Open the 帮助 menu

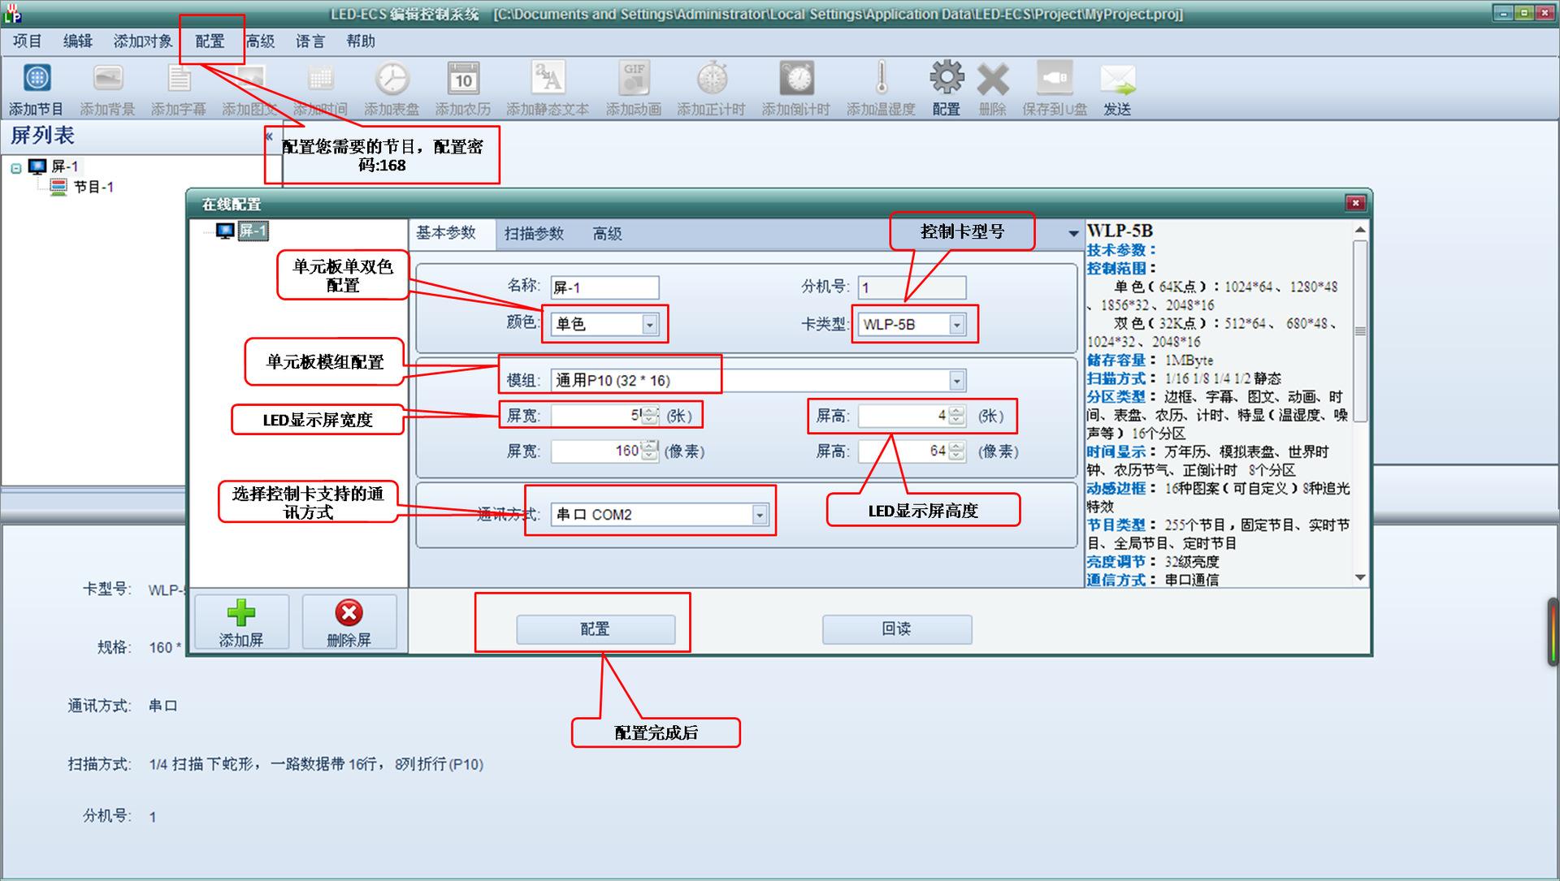tap(361, 41)
